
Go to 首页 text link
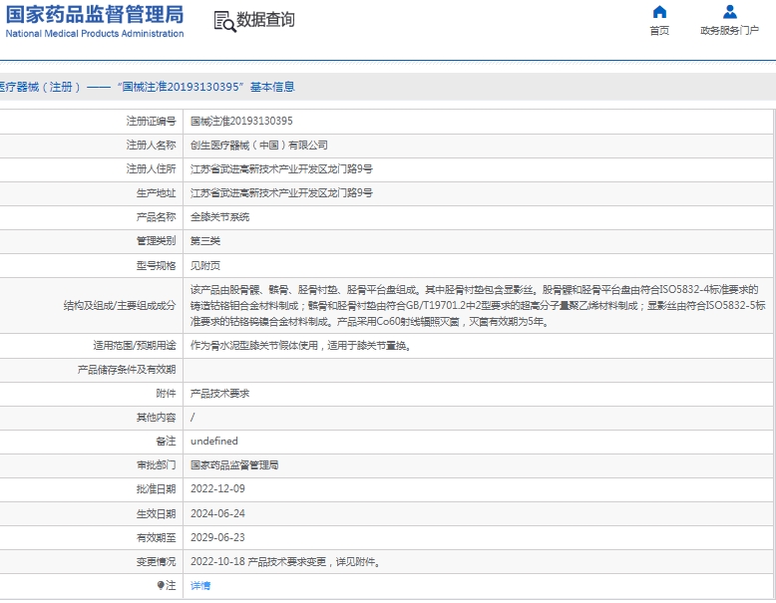[x=659, y=31]
